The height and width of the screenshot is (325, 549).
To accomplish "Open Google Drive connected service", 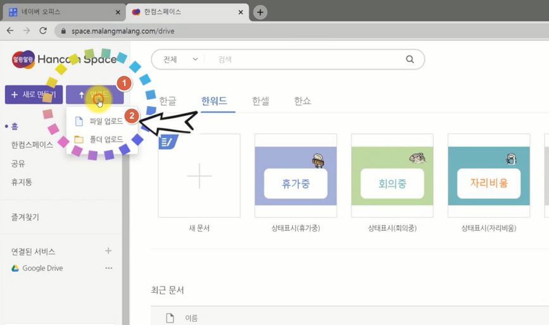I will [42, 268].
